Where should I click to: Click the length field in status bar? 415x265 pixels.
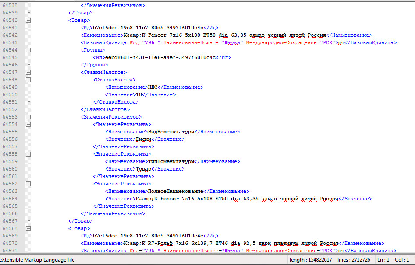(311, 260)
